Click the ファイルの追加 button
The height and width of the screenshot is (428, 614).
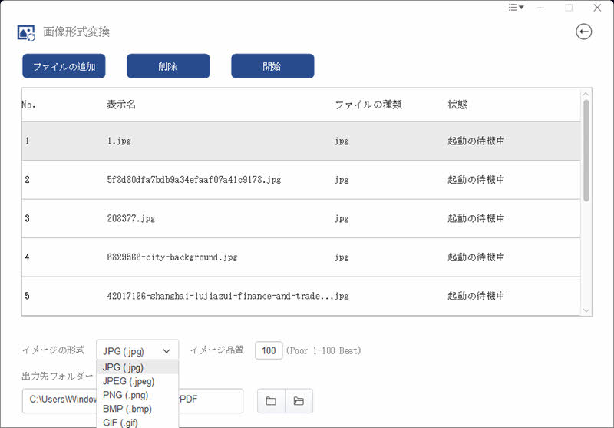point(64,66)
